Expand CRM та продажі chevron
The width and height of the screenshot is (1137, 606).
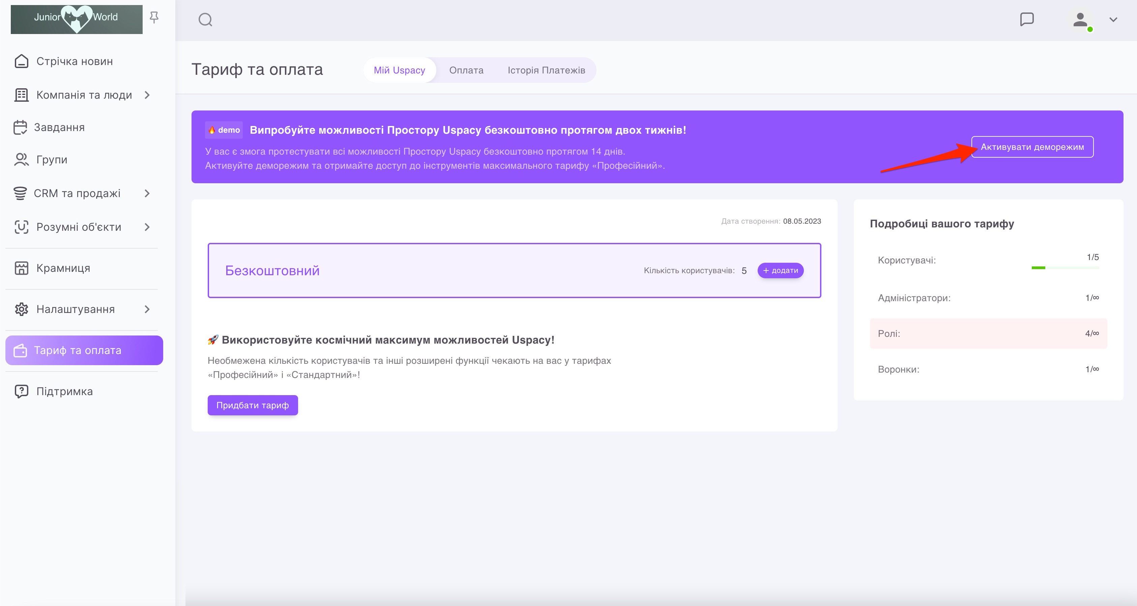[x=147, y=193]
